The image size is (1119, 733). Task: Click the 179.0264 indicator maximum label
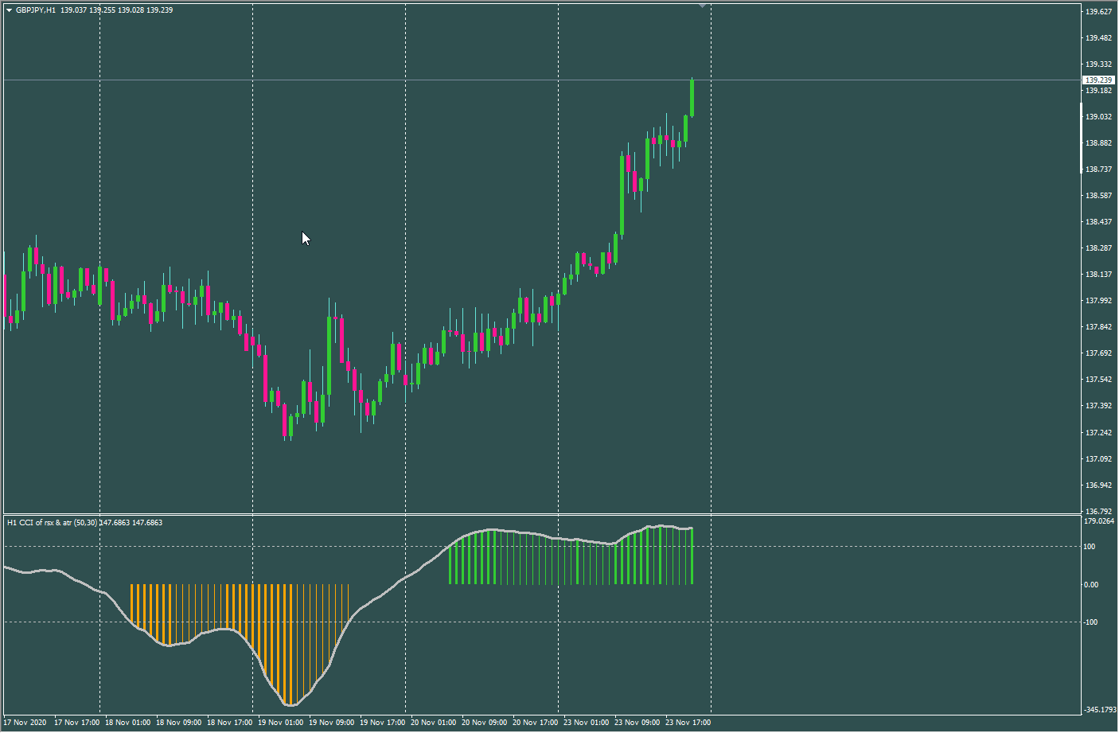[x=1099, y=521]
